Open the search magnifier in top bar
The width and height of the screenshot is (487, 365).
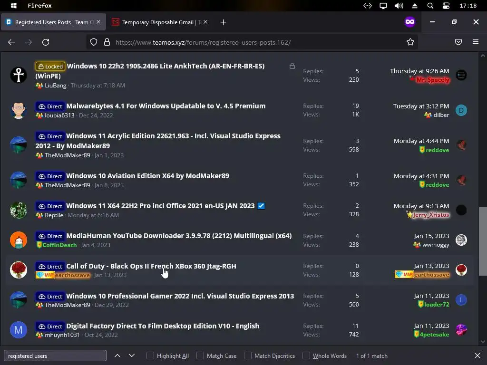[x=430, y=6]
